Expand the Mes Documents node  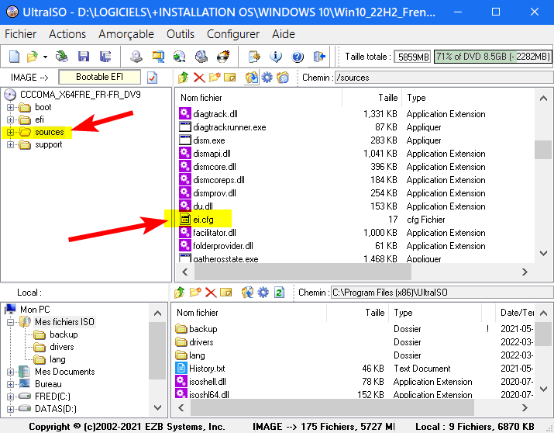(x=10, y=372)
